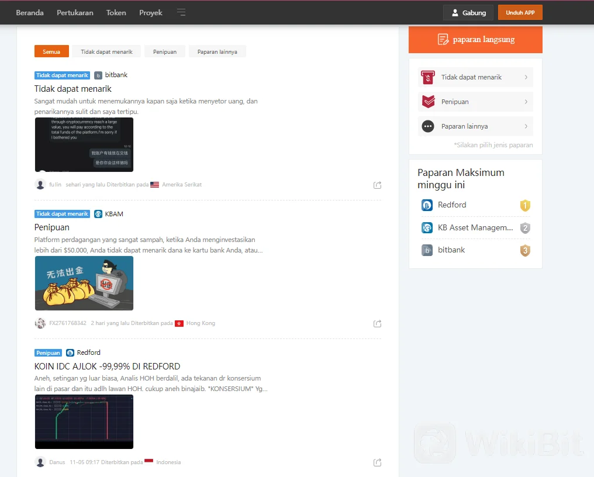Click share icon on KBAM post
The width and height of the screenshot is (594, 477).
pos(378,323)
